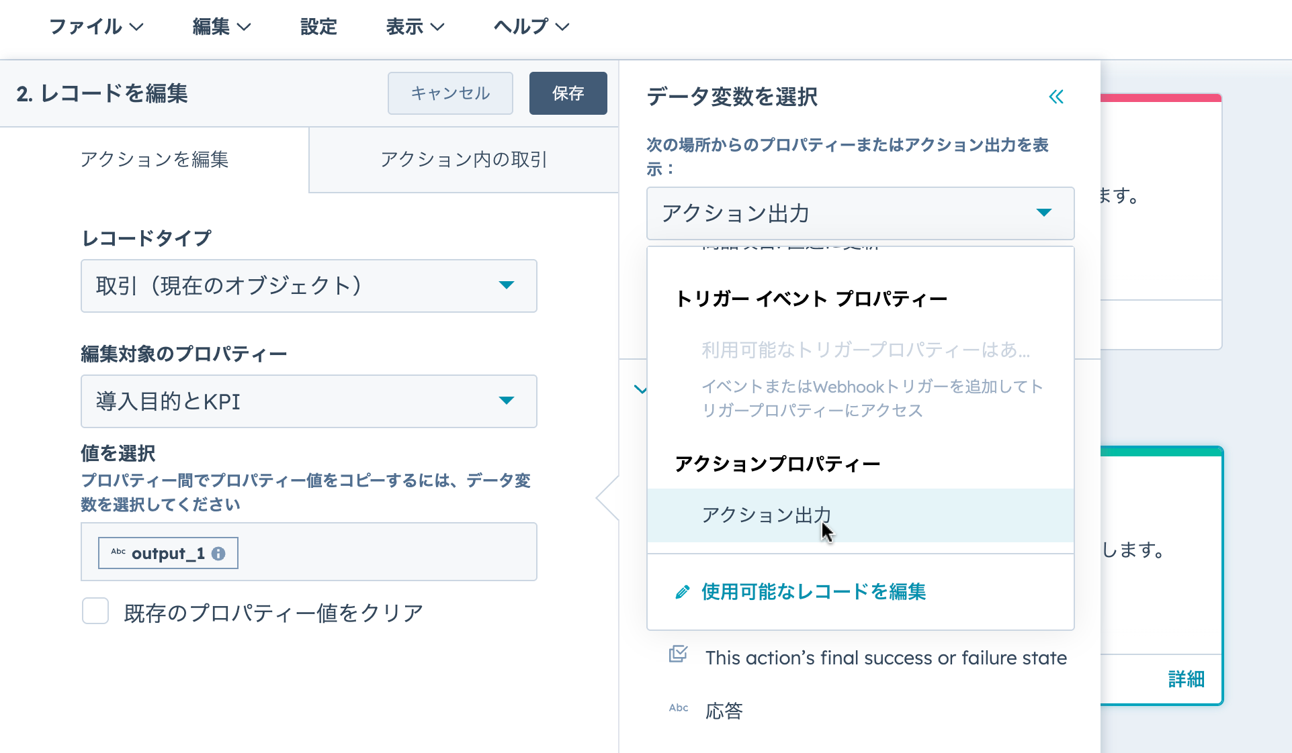
Task: Click the アクションプロパティー group heading
Action: point(778,464)
